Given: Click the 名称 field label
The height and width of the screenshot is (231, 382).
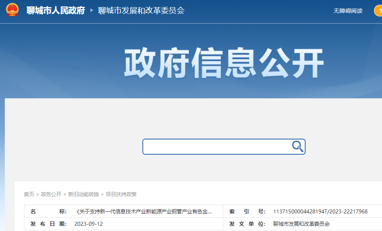Looking at the screenshot, I should (48, 212).
